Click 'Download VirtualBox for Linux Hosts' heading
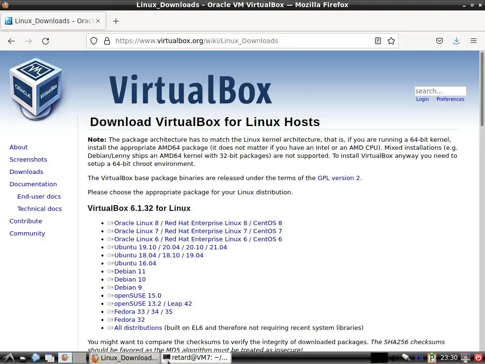 pyautogui.click(x=205, y=122)
